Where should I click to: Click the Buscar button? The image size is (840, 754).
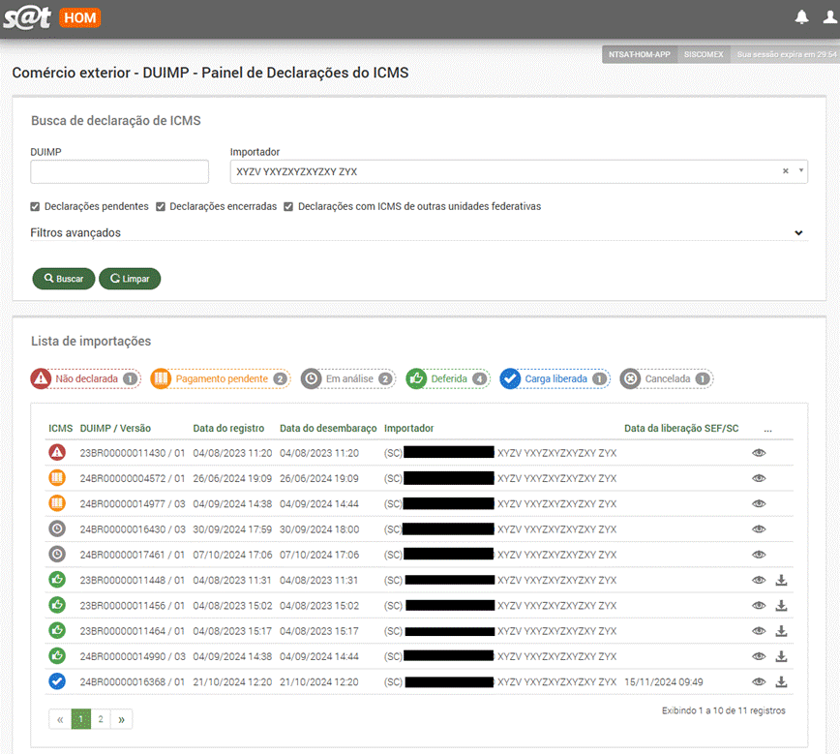pos(64,279)
